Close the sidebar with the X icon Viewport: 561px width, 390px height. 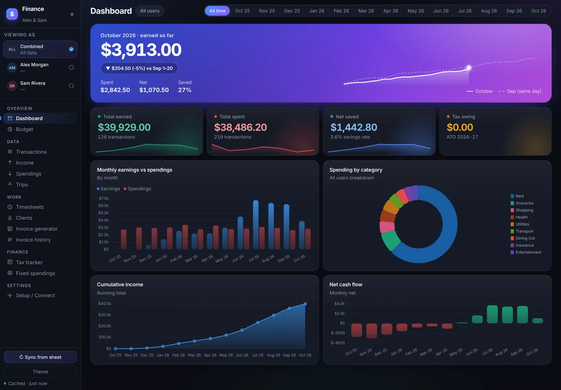point(72,14)
